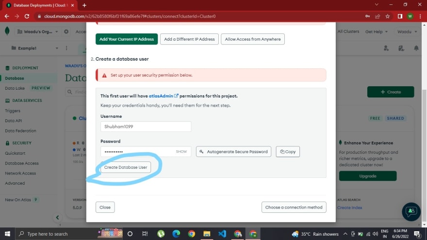Click the volume speaker tray icon

(375, 234)
